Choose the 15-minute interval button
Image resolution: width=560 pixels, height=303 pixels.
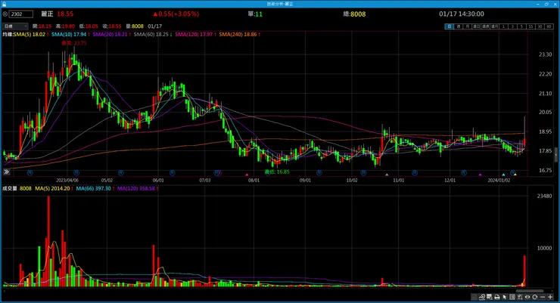(530, 26)
